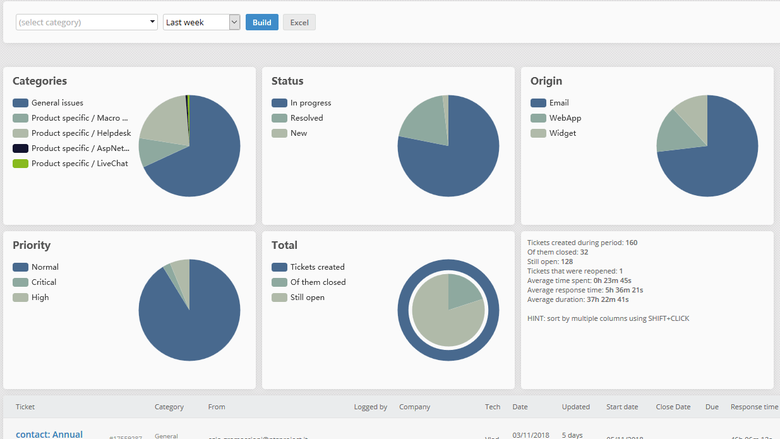The width and height of the screenshot is (780, 439).
Task: Toggle the Resolved status legend entry
Action: click(x=306, y=118)
